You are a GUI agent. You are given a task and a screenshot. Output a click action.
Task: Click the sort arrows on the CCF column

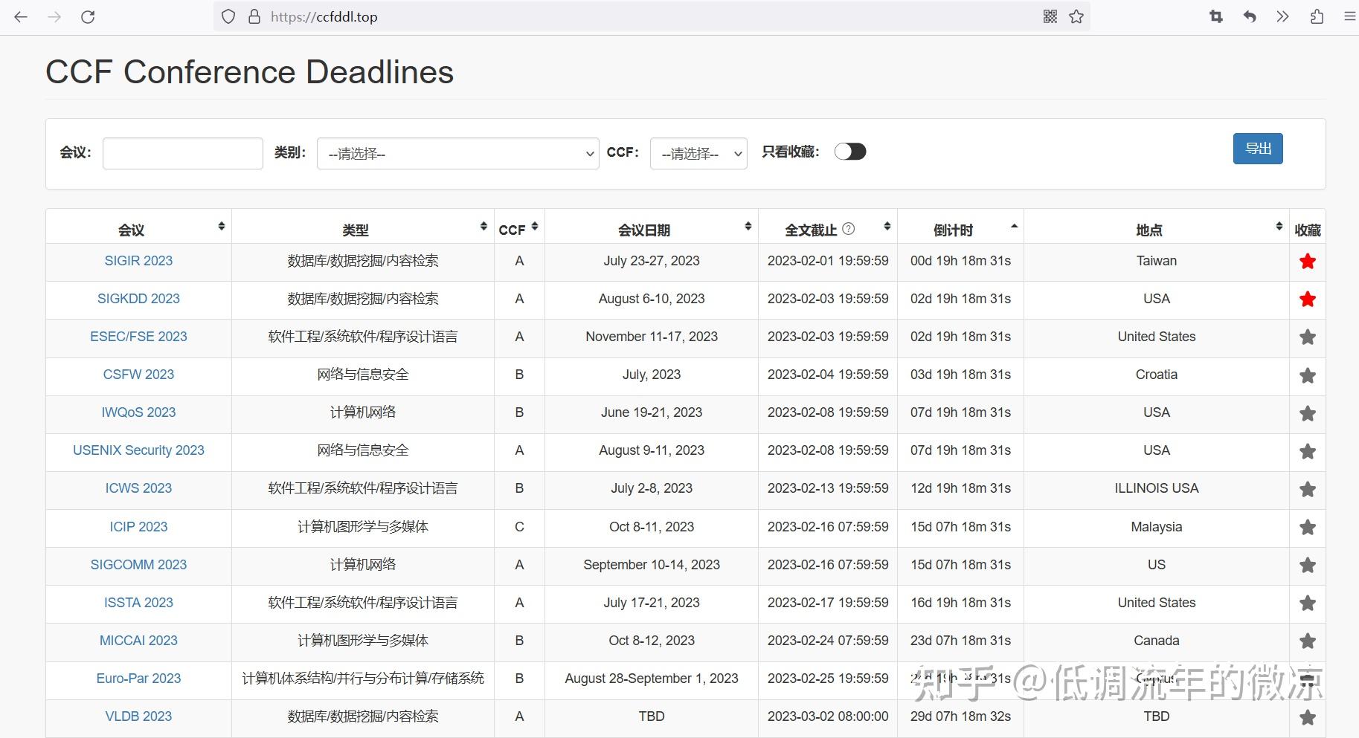(535, 227)
